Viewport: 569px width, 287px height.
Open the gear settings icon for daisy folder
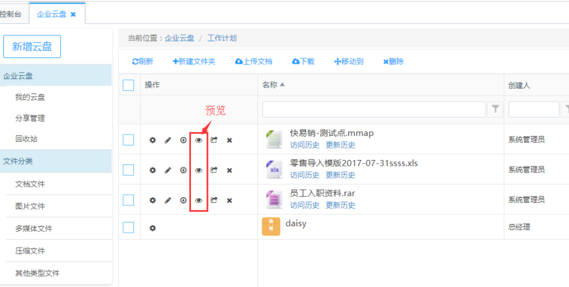click(x=152, y=228)
